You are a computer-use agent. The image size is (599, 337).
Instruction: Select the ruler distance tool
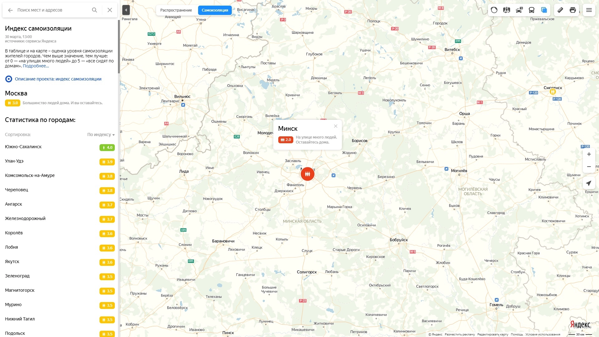point(560,10)
